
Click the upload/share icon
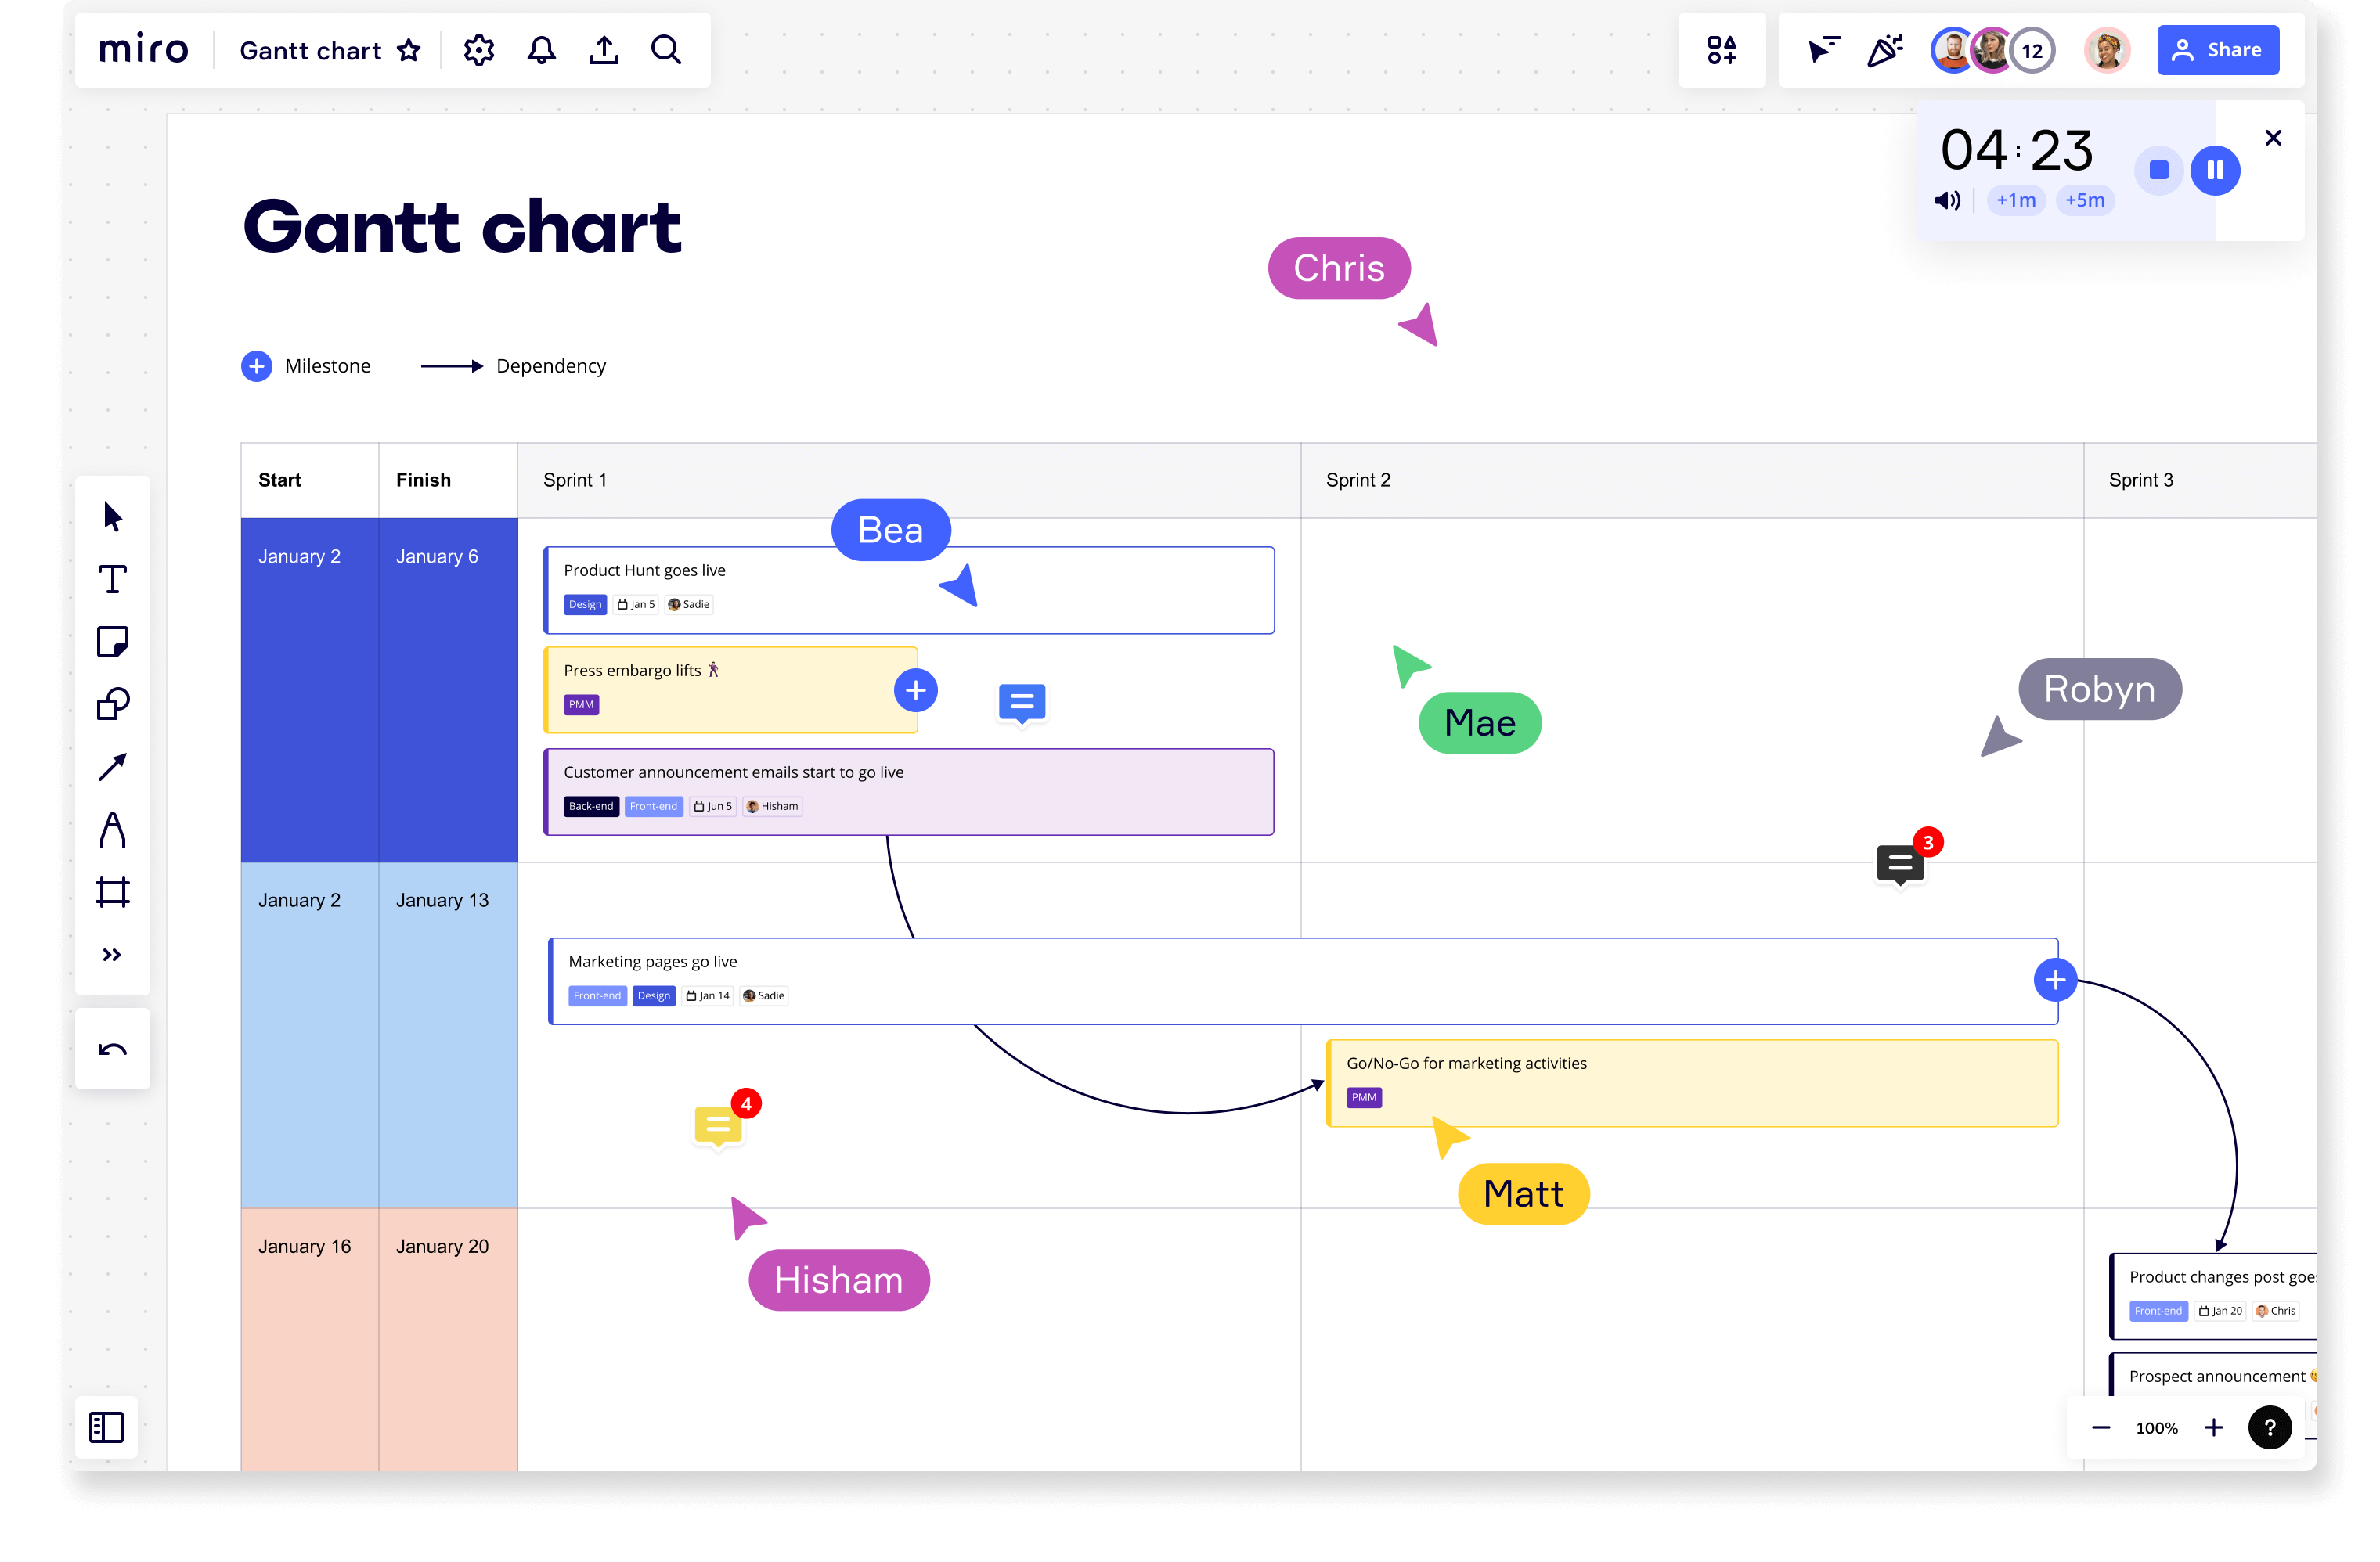click(605, 49)
